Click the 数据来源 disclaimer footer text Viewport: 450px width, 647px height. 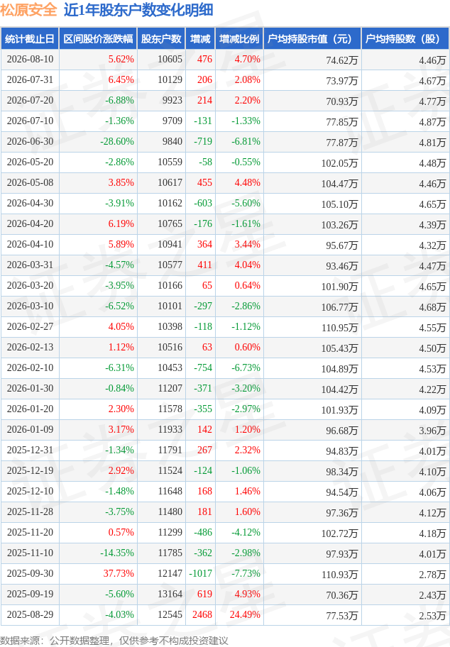coord(114,641)
